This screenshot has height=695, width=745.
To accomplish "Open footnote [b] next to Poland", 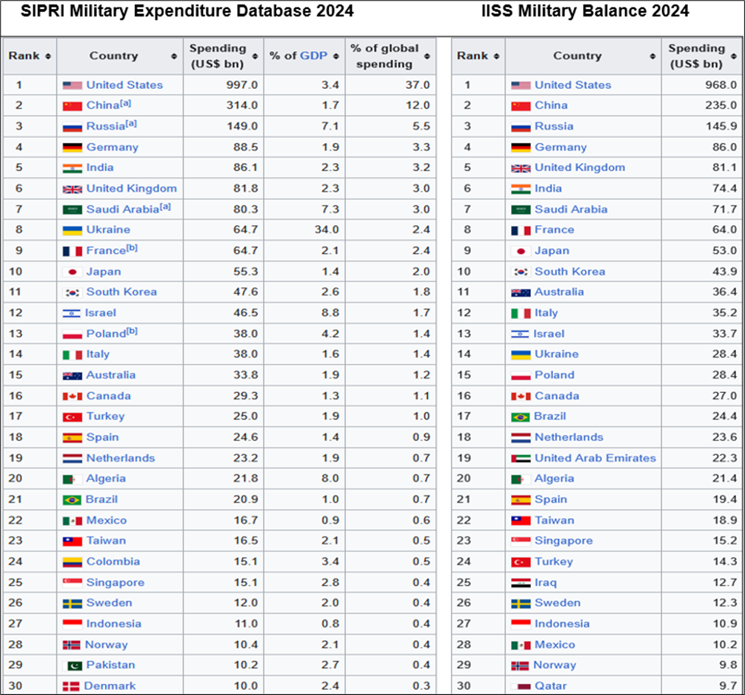I will (132, 332).
